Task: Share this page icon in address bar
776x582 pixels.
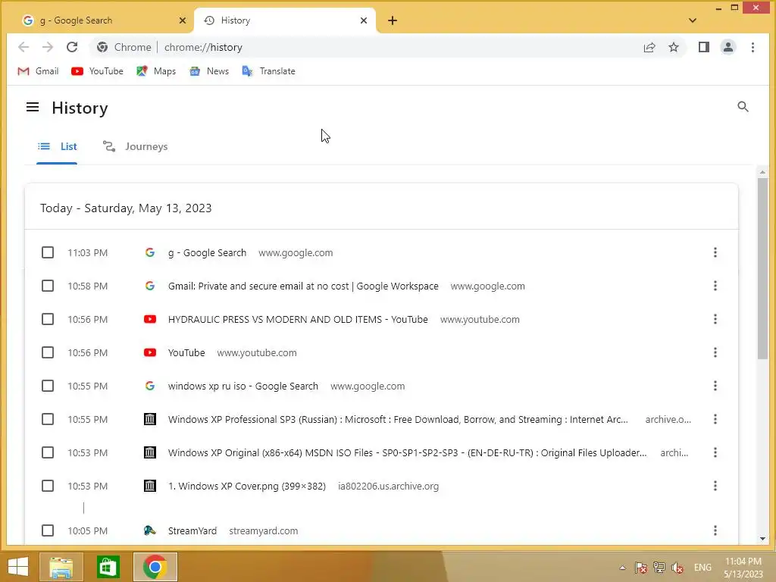Action: [x=649, y=47]
